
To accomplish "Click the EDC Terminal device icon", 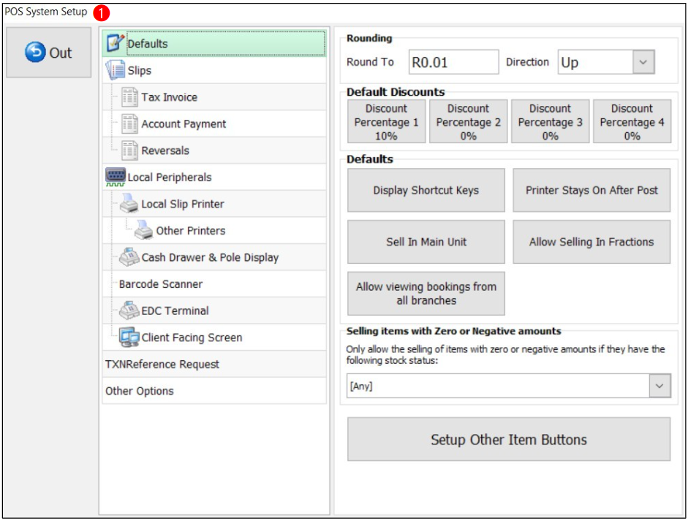I will pyautogui.click(x=129, y=311).
